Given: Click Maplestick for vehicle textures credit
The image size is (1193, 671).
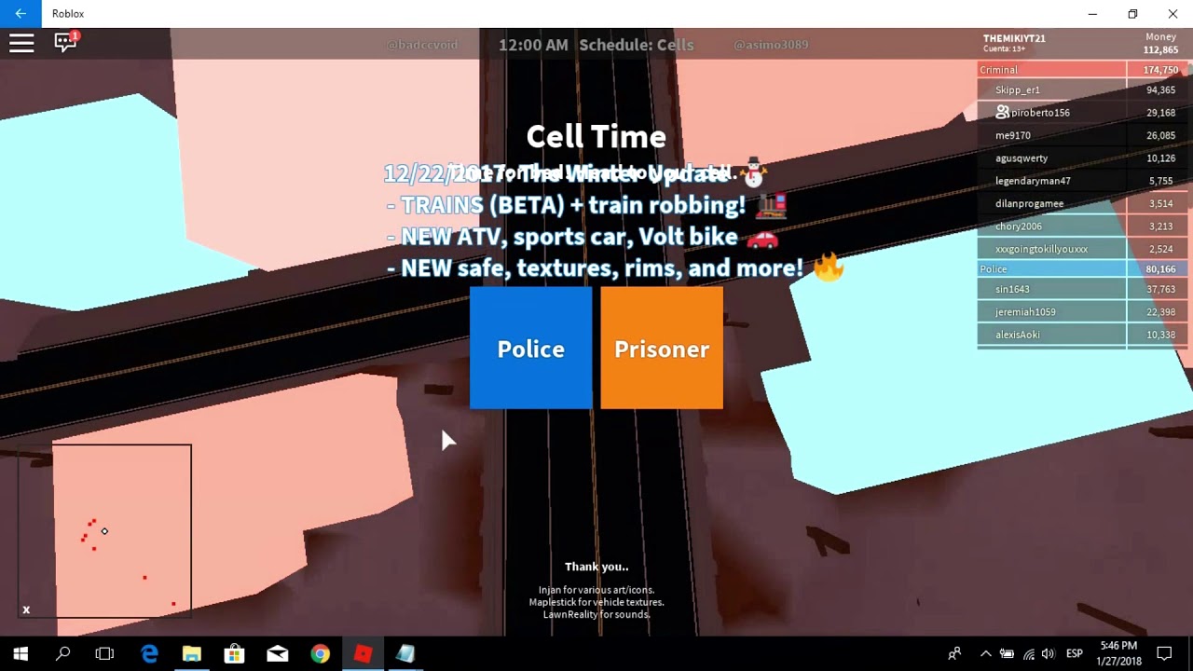Looking at the screenshot, I should (x=596, y=602).
